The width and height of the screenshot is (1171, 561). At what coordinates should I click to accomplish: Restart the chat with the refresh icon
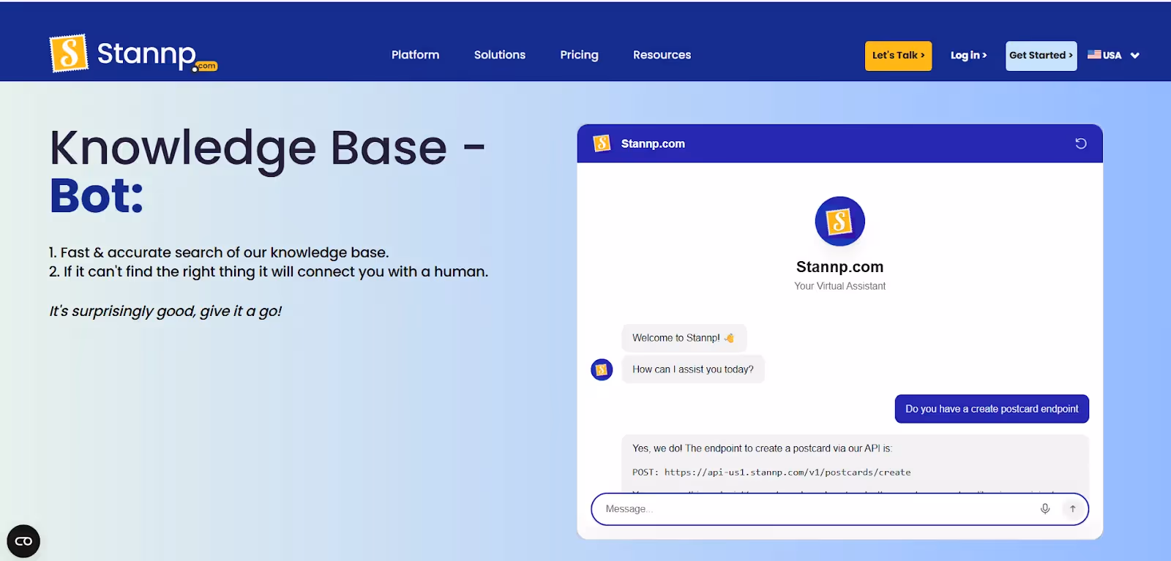(1080, 143)
